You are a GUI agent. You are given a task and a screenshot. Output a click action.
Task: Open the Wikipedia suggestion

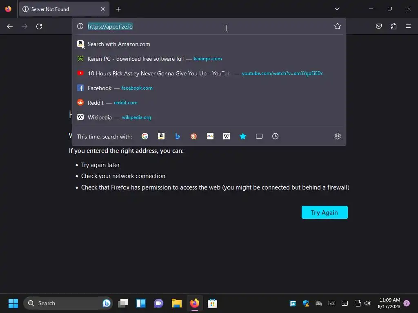(x=209, y=117)
